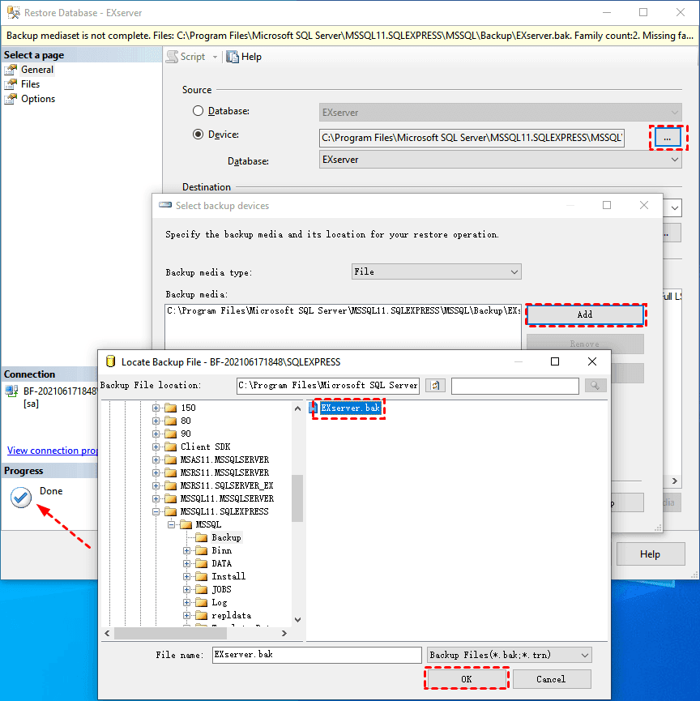Open the browse device ellipsis button
The image size is (700, 701).
coord(668,138)
